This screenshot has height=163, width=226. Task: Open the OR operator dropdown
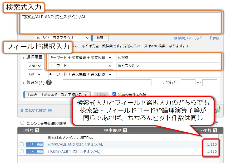[x=35, y=74]
